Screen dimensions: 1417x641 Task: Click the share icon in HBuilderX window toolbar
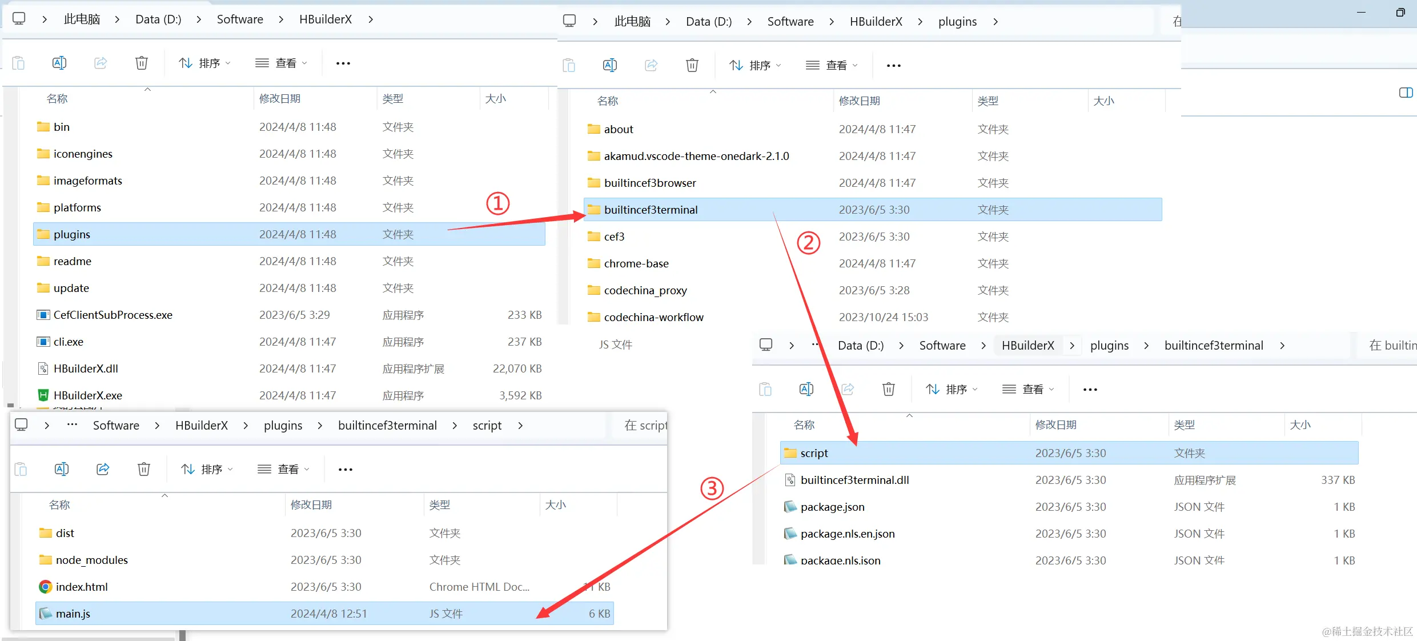click(x=101, y=63)
